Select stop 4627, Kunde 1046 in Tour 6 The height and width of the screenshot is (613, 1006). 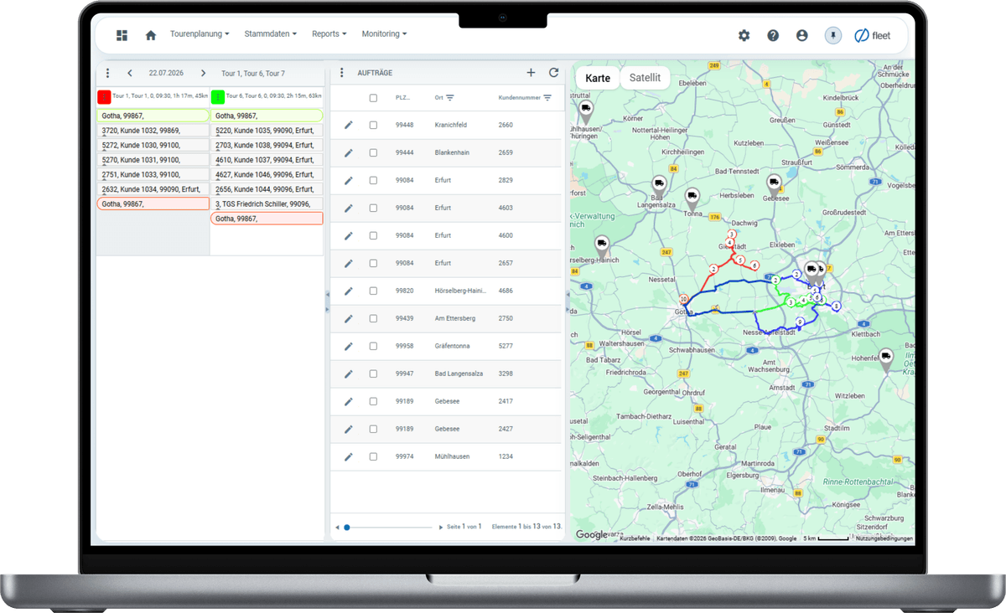pos(267,174)
